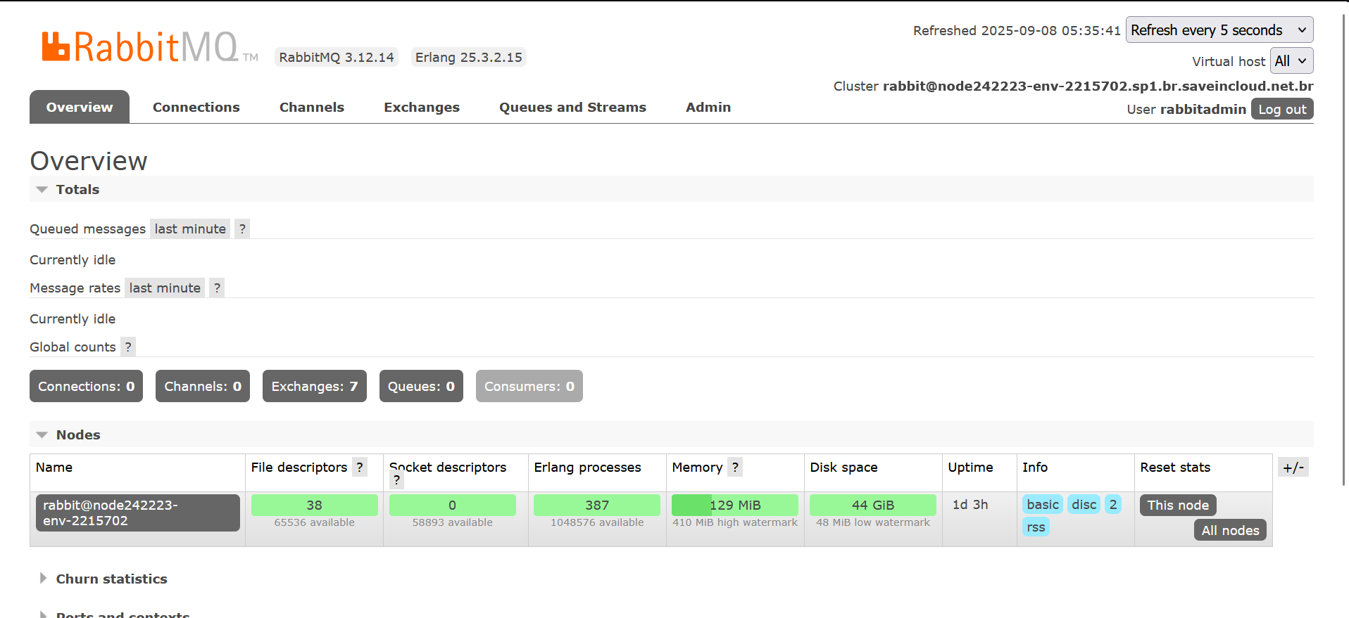
Task: Switch to the Overview tab
Action: pos(80,107)
